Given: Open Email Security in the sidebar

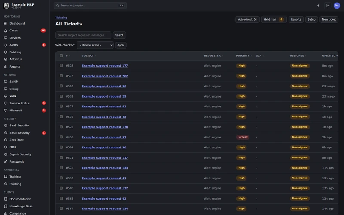Looking at the screenshot, I should [x=25, y=133].
